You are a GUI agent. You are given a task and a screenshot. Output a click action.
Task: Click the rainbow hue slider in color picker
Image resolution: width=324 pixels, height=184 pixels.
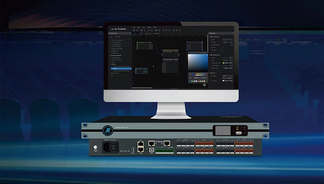pos(201,74)
